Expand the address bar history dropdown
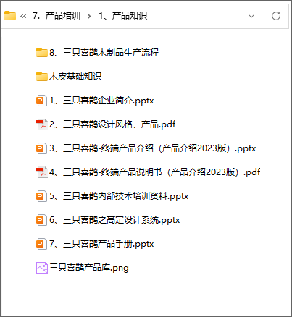The image size is (292, 317). coord(251,16)
